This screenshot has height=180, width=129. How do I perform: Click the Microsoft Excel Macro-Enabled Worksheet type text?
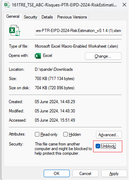76,46
